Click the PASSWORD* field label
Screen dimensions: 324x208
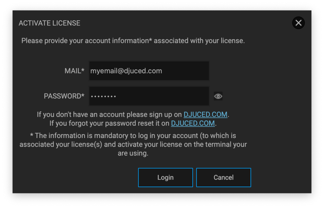tap(64, 96)
